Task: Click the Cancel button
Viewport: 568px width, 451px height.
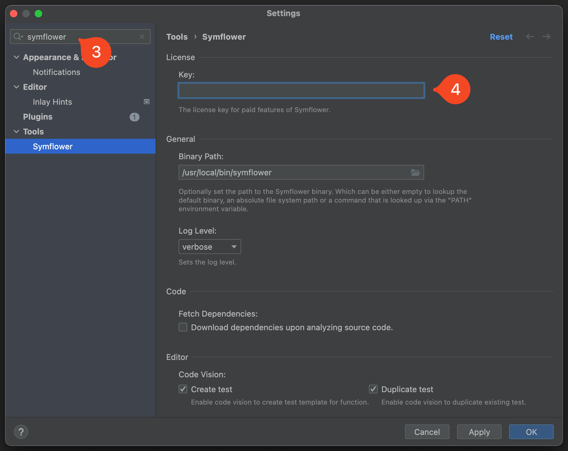Action: pos(427,432)
